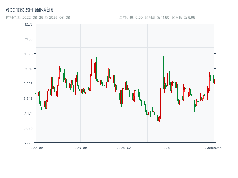Click the x-axis label 2024-02
This screenshot has height=178, width=238.
point(124,148)
